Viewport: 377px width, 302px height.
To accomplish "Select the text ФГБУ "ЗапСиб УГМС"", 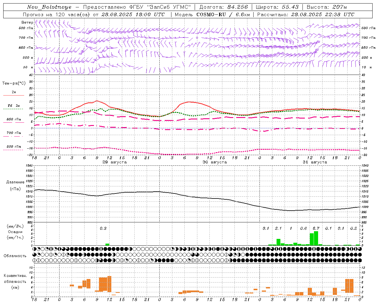I will coord(160,7).
